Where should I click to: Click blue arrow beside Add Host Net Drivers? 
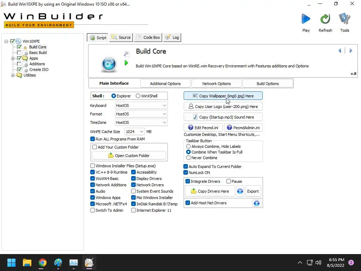point(257,203)
